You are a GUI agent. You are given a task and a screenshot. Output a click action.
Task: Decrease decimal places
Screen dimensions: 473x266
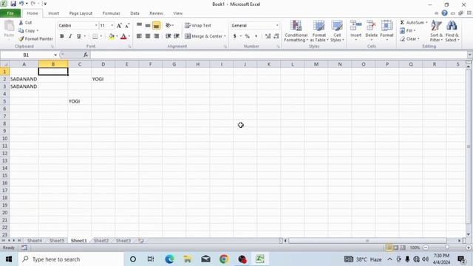point(276,36)
